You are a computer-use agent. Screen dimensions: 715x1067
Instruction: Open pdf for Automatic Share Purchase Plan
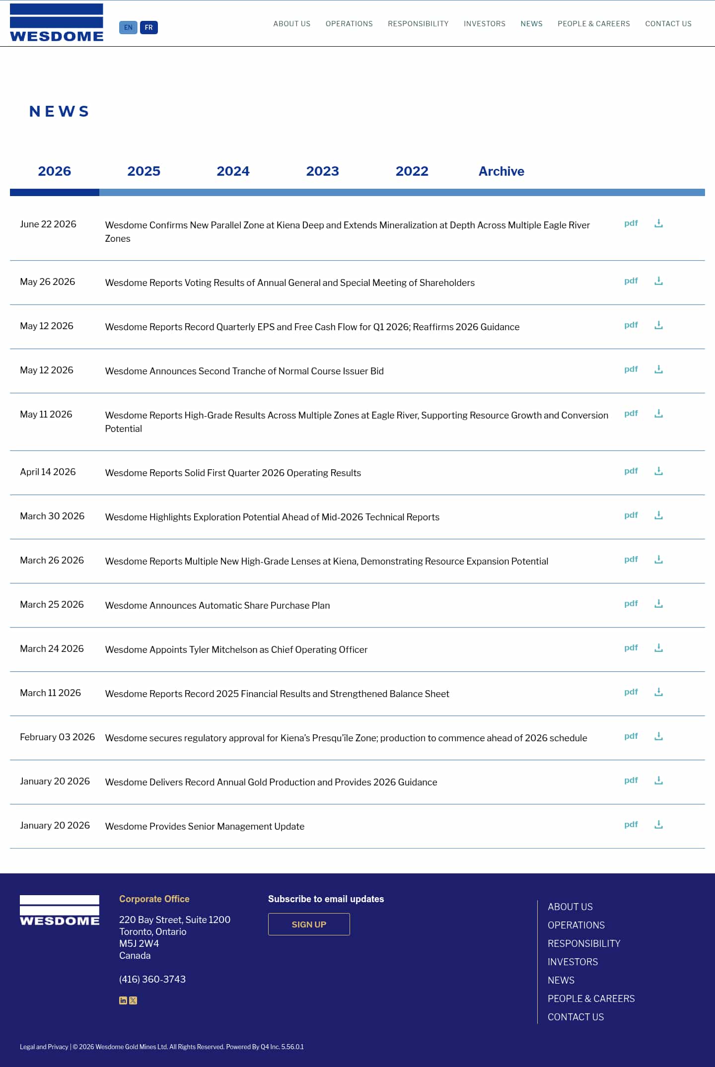tap(631, 604)
